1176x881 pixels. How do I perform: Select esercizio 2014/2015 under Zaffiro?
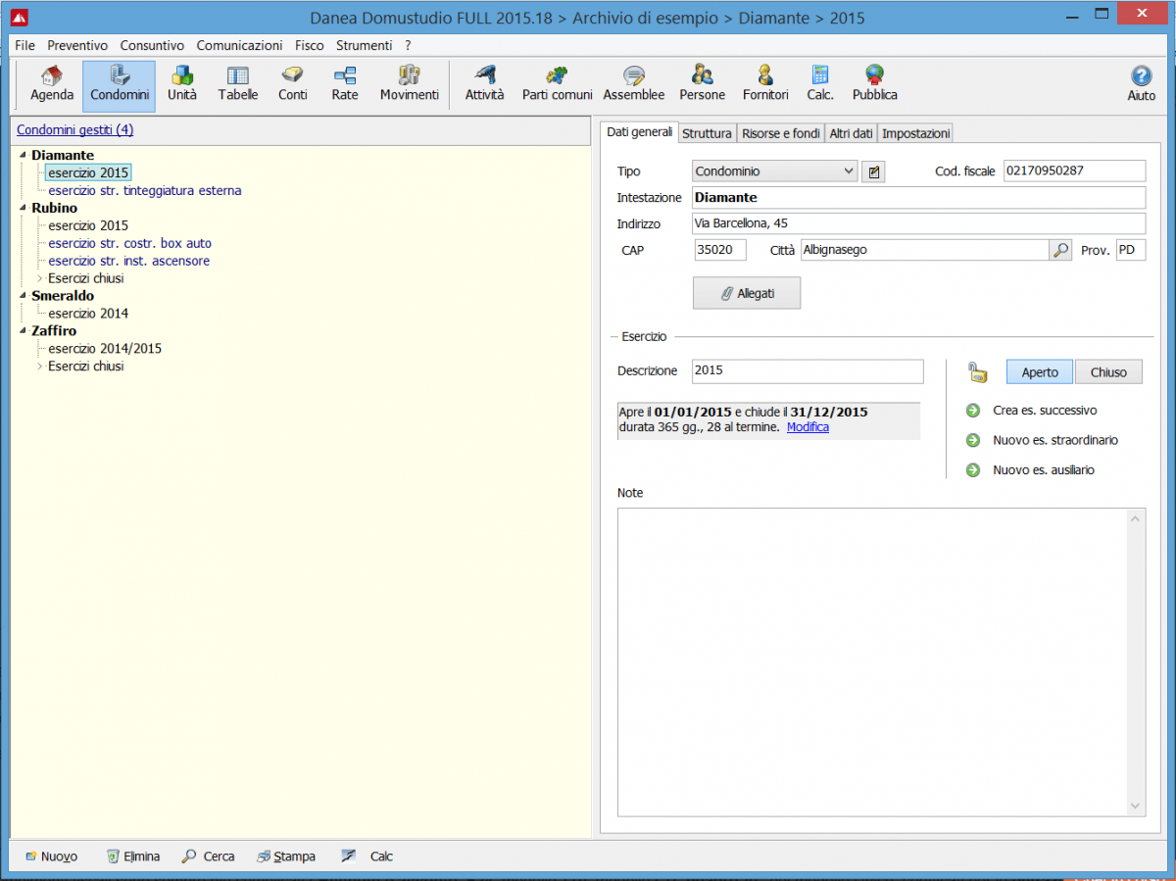(105, 349)
